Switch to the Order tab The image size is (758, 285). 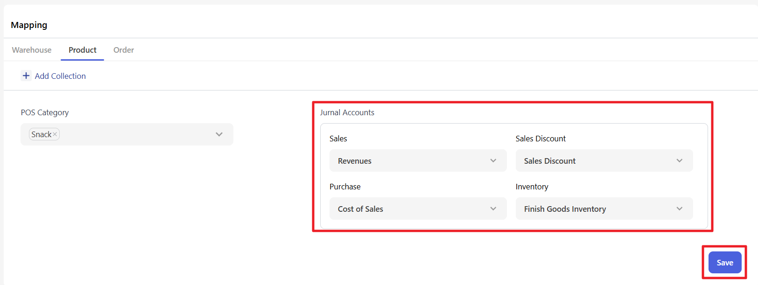[x=124, y=50]
